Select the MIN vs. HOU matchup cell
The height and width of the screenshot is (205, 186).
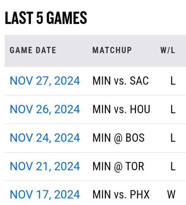coord(121,109)
